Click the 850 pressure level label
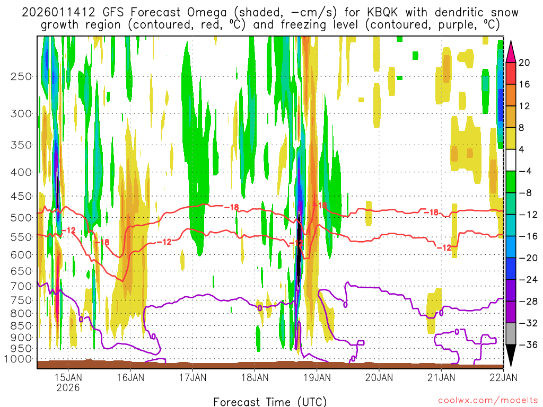543x407 pixels. click(21, 326)
